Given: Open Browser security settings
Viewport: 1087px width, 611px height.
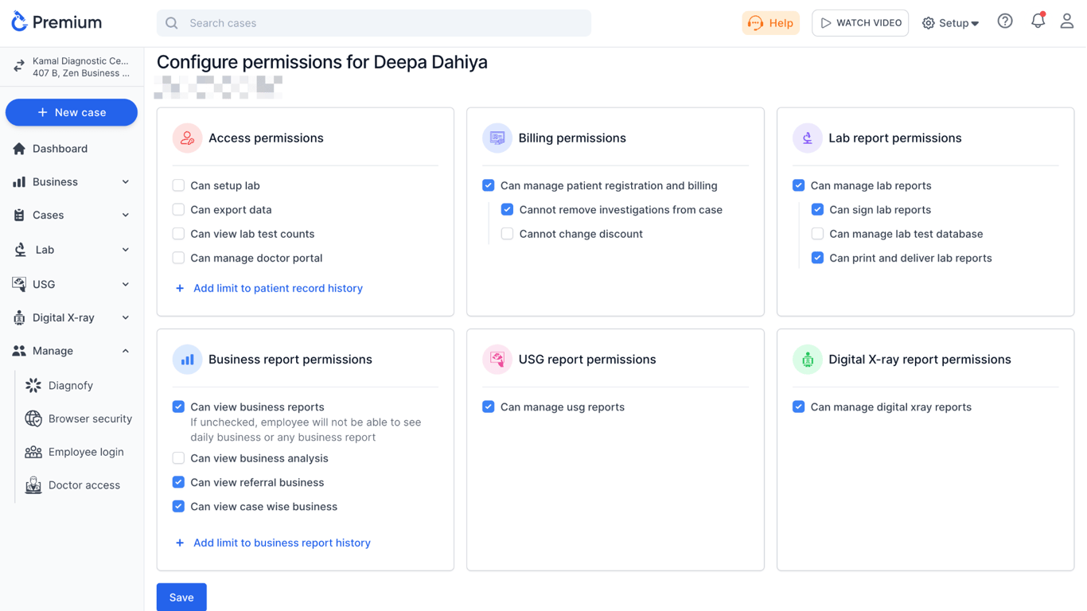Looking at the screenshot, I should tap(89, 418).
